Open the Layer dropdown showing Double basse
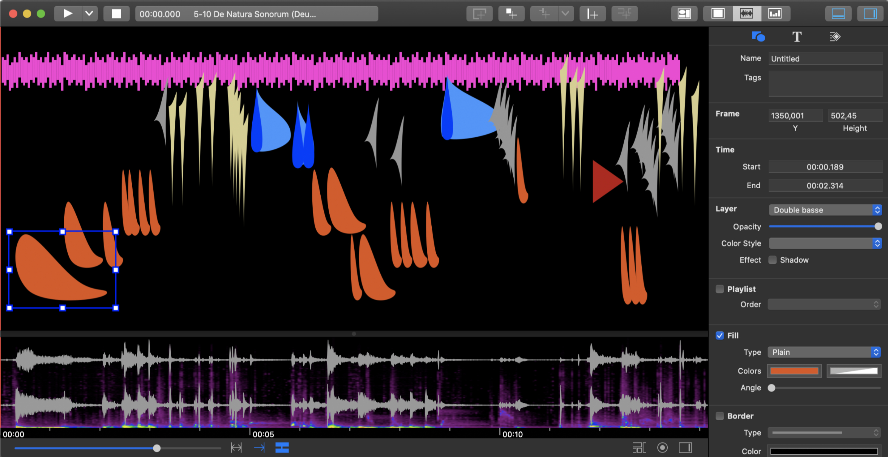 pyautogui.click(x=825, y=210)
